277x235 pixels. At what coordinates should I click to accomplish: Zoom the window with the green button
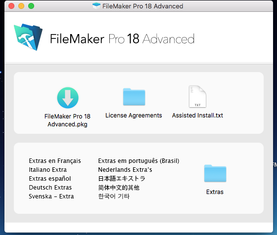tap(31, 6)
